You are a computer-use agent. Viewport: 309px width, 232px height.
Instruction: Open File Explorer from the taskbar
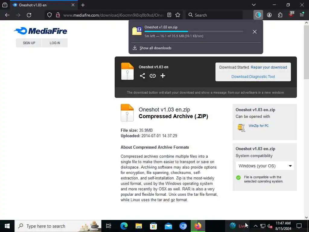[139, 226]
